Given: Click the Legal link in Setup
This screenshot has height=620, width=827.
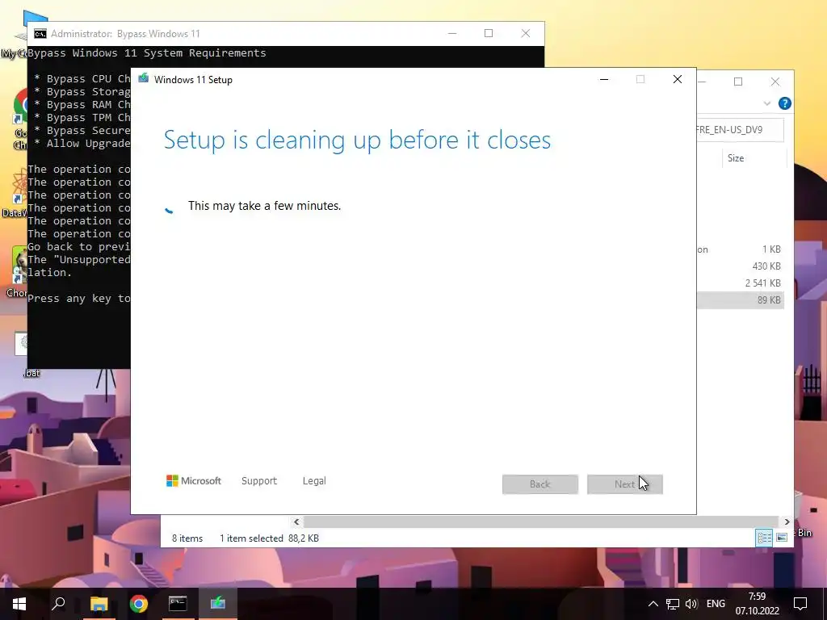Looking at the screenshot, I should [314, 481].
